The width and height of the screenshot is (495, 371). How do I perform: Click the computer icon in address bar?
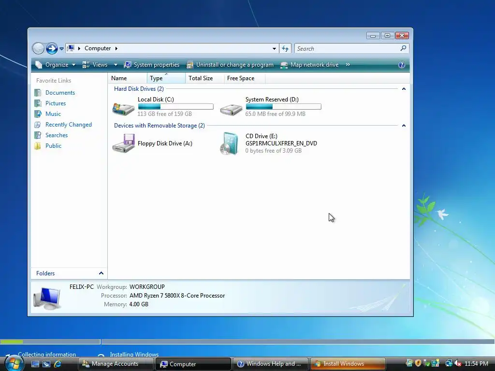(x=71, y=48)
